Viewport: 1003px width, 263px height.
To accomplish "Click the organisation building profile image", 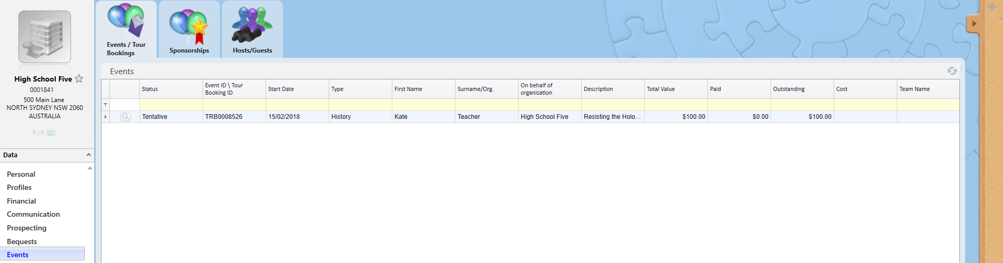I will (45, 37).
